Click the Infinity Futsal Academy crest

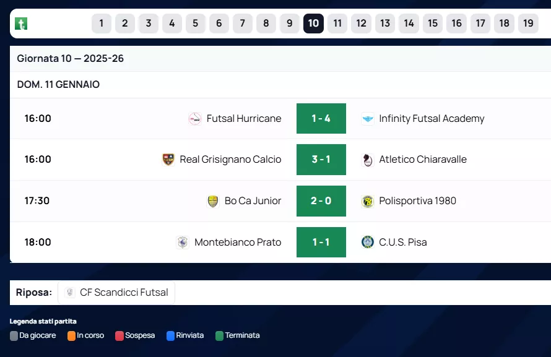368,119
